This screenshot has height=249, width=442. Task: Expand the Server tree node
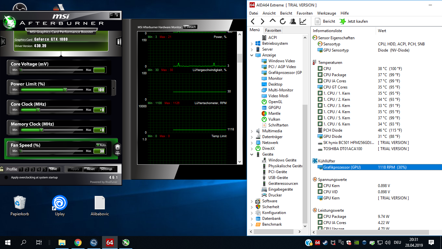[x=252, y=49]
